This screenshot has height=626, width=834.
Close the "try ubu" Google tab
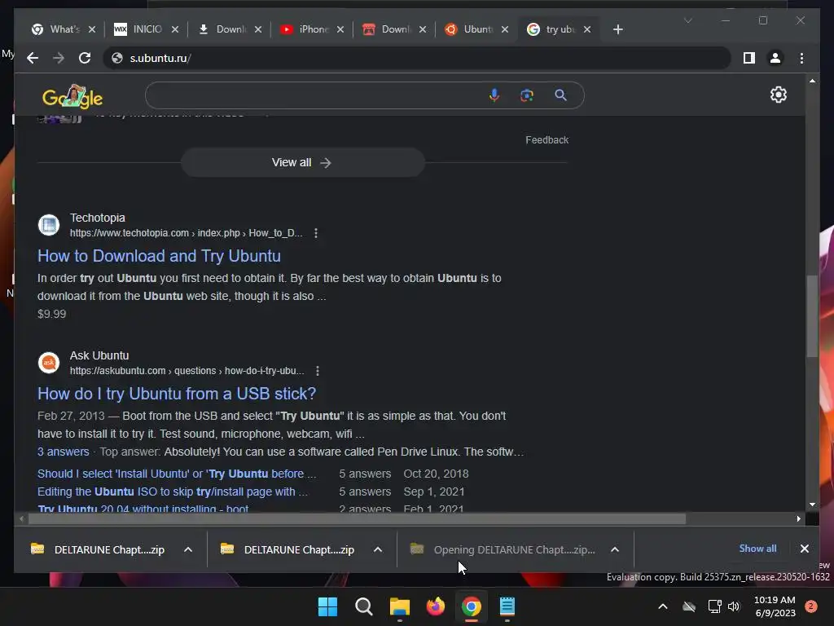coord(587,29)
